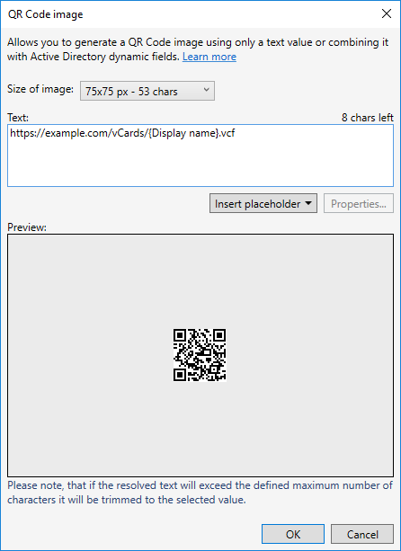Viewport: 401px width, 551px height.
Task: Click the 'Preview:' label
Action: pyautogui.click(x=27, y=227)
